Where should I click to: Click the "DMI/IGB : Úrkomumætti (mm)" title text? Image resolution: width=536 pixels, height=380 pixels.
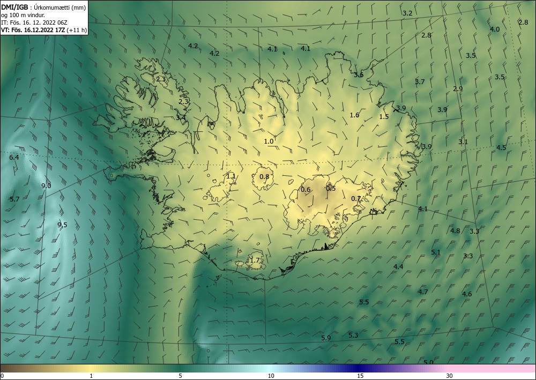(x=43, y=7)
